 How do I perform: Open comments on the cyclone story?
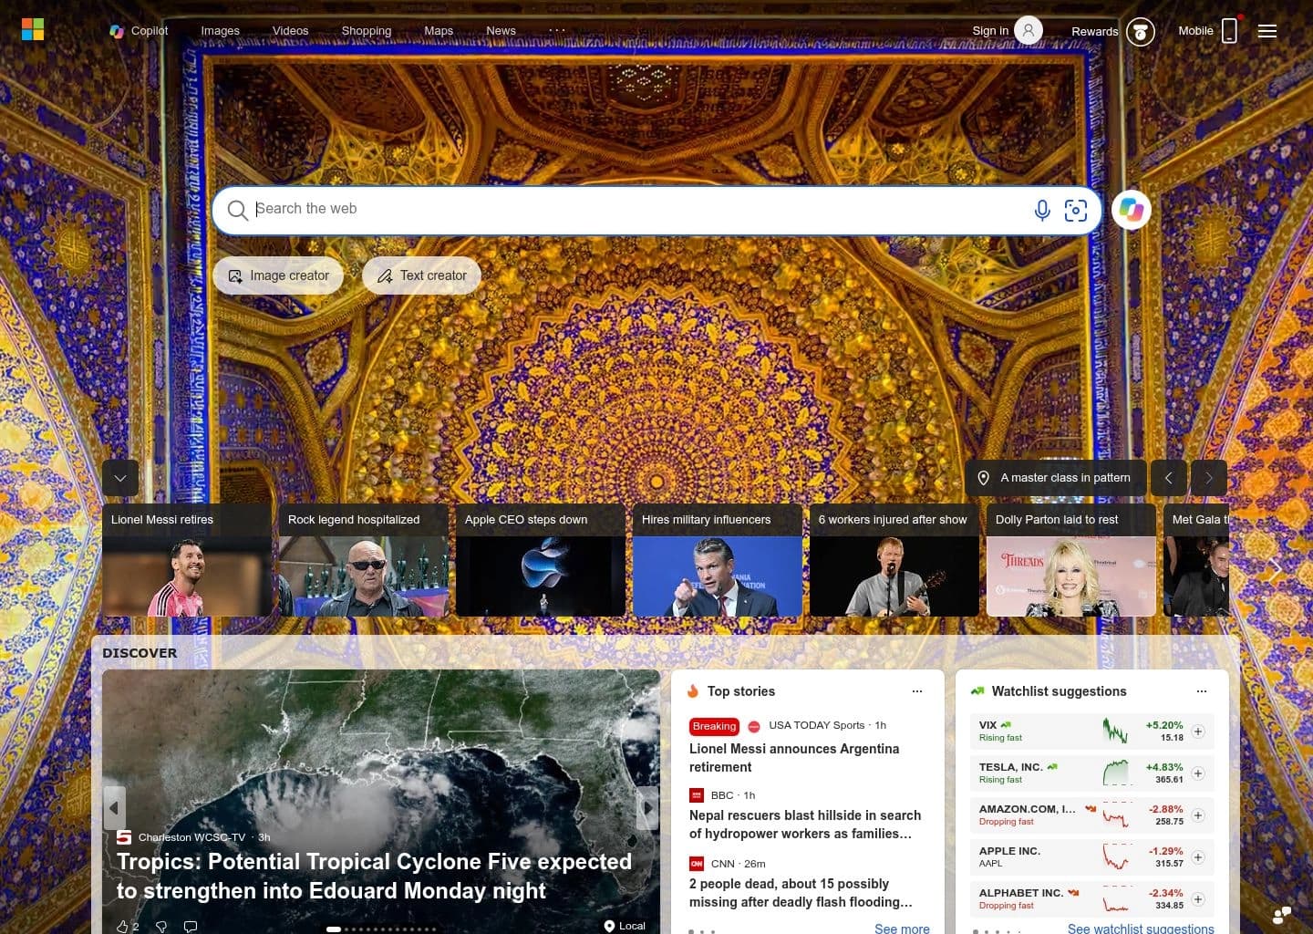pyautogui.click(x=191, y=926)
